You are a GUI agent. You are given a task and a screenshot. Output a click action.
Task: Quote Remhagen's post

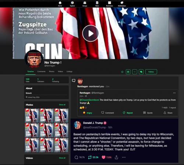tap(148, 113)
